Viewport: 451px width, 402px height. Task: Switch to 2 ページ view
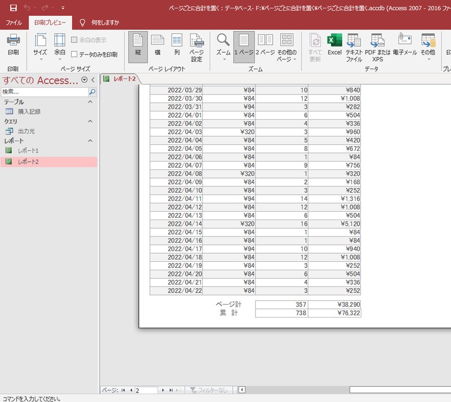[x=265, y=44]
